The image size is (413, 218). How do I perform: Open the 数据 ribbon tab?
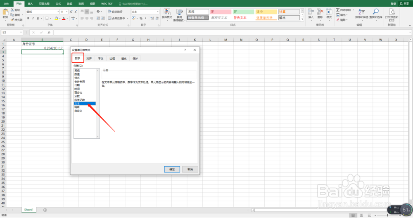click(x=69, y=4)
